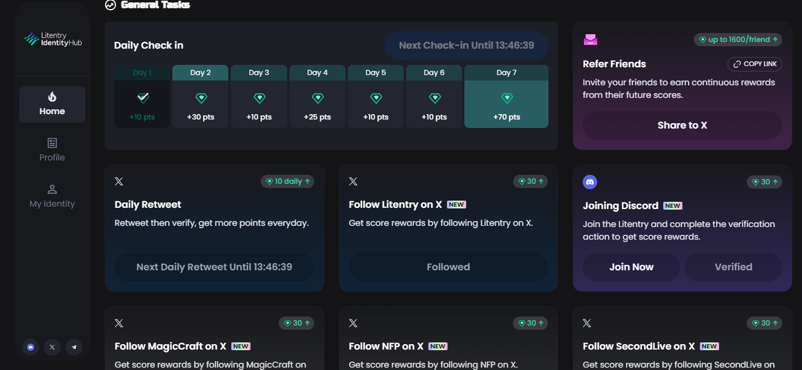Click the Litentry IdentityHub logo
Image resolution: width=802 pixels, height=370 pixels.
tap(52, 40)
